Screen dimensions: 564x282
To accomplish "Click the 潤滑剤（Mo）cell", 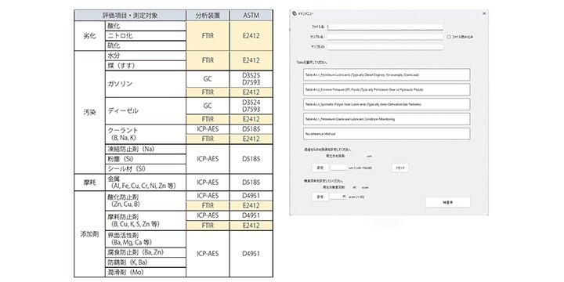I will pos(146,273).
